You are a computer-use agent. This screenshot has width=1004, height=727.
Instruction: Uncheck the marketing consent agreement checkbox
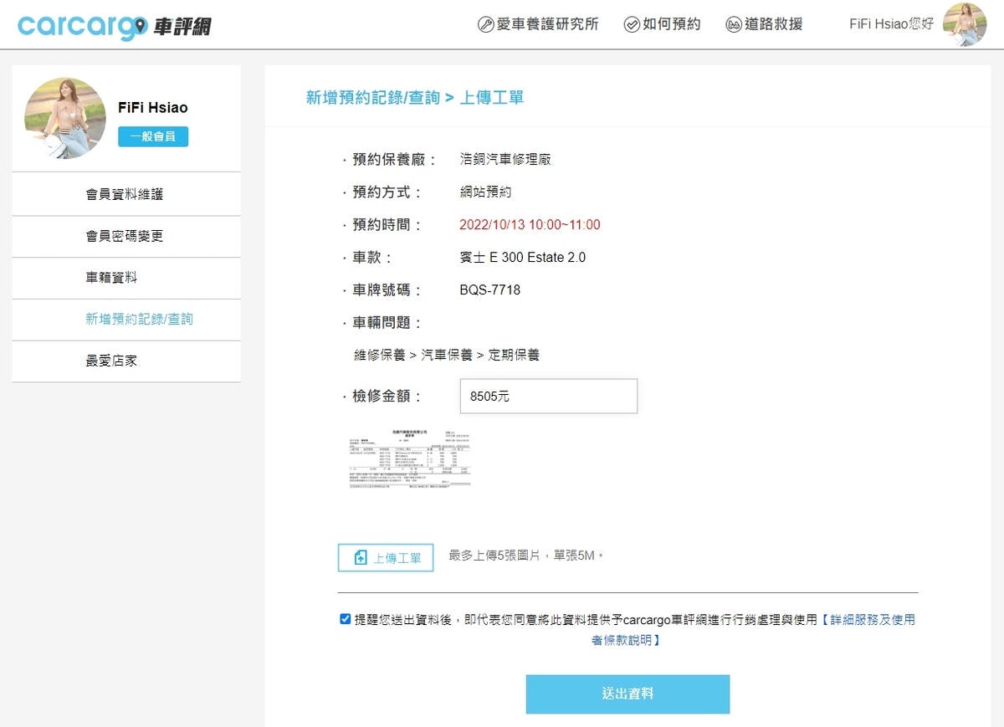346,619
